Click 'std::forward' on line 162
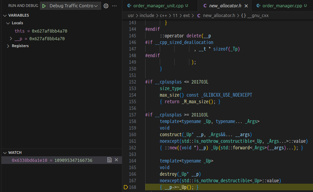This screenshot has height=192, width=313. [x=235, y=148]
